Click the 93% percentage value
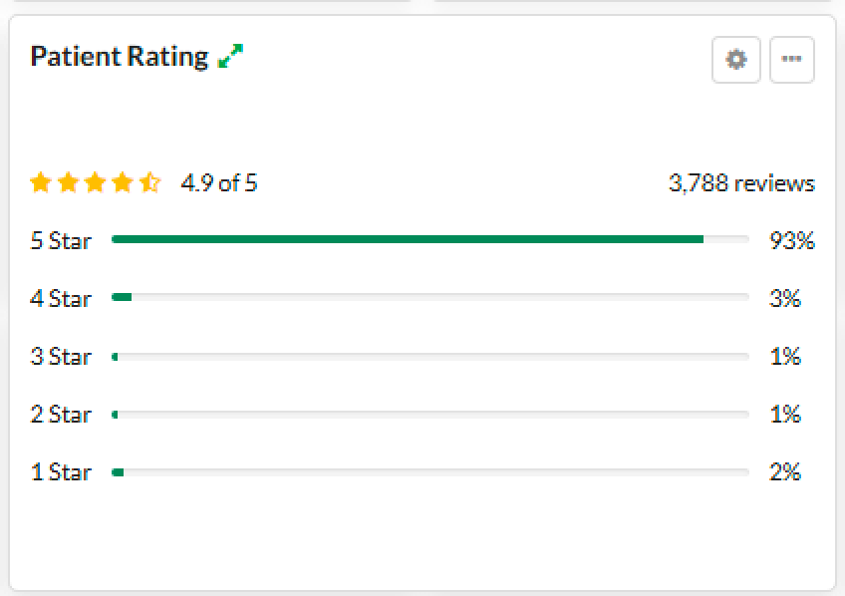The image size is (845, 596). coord(791,240)
